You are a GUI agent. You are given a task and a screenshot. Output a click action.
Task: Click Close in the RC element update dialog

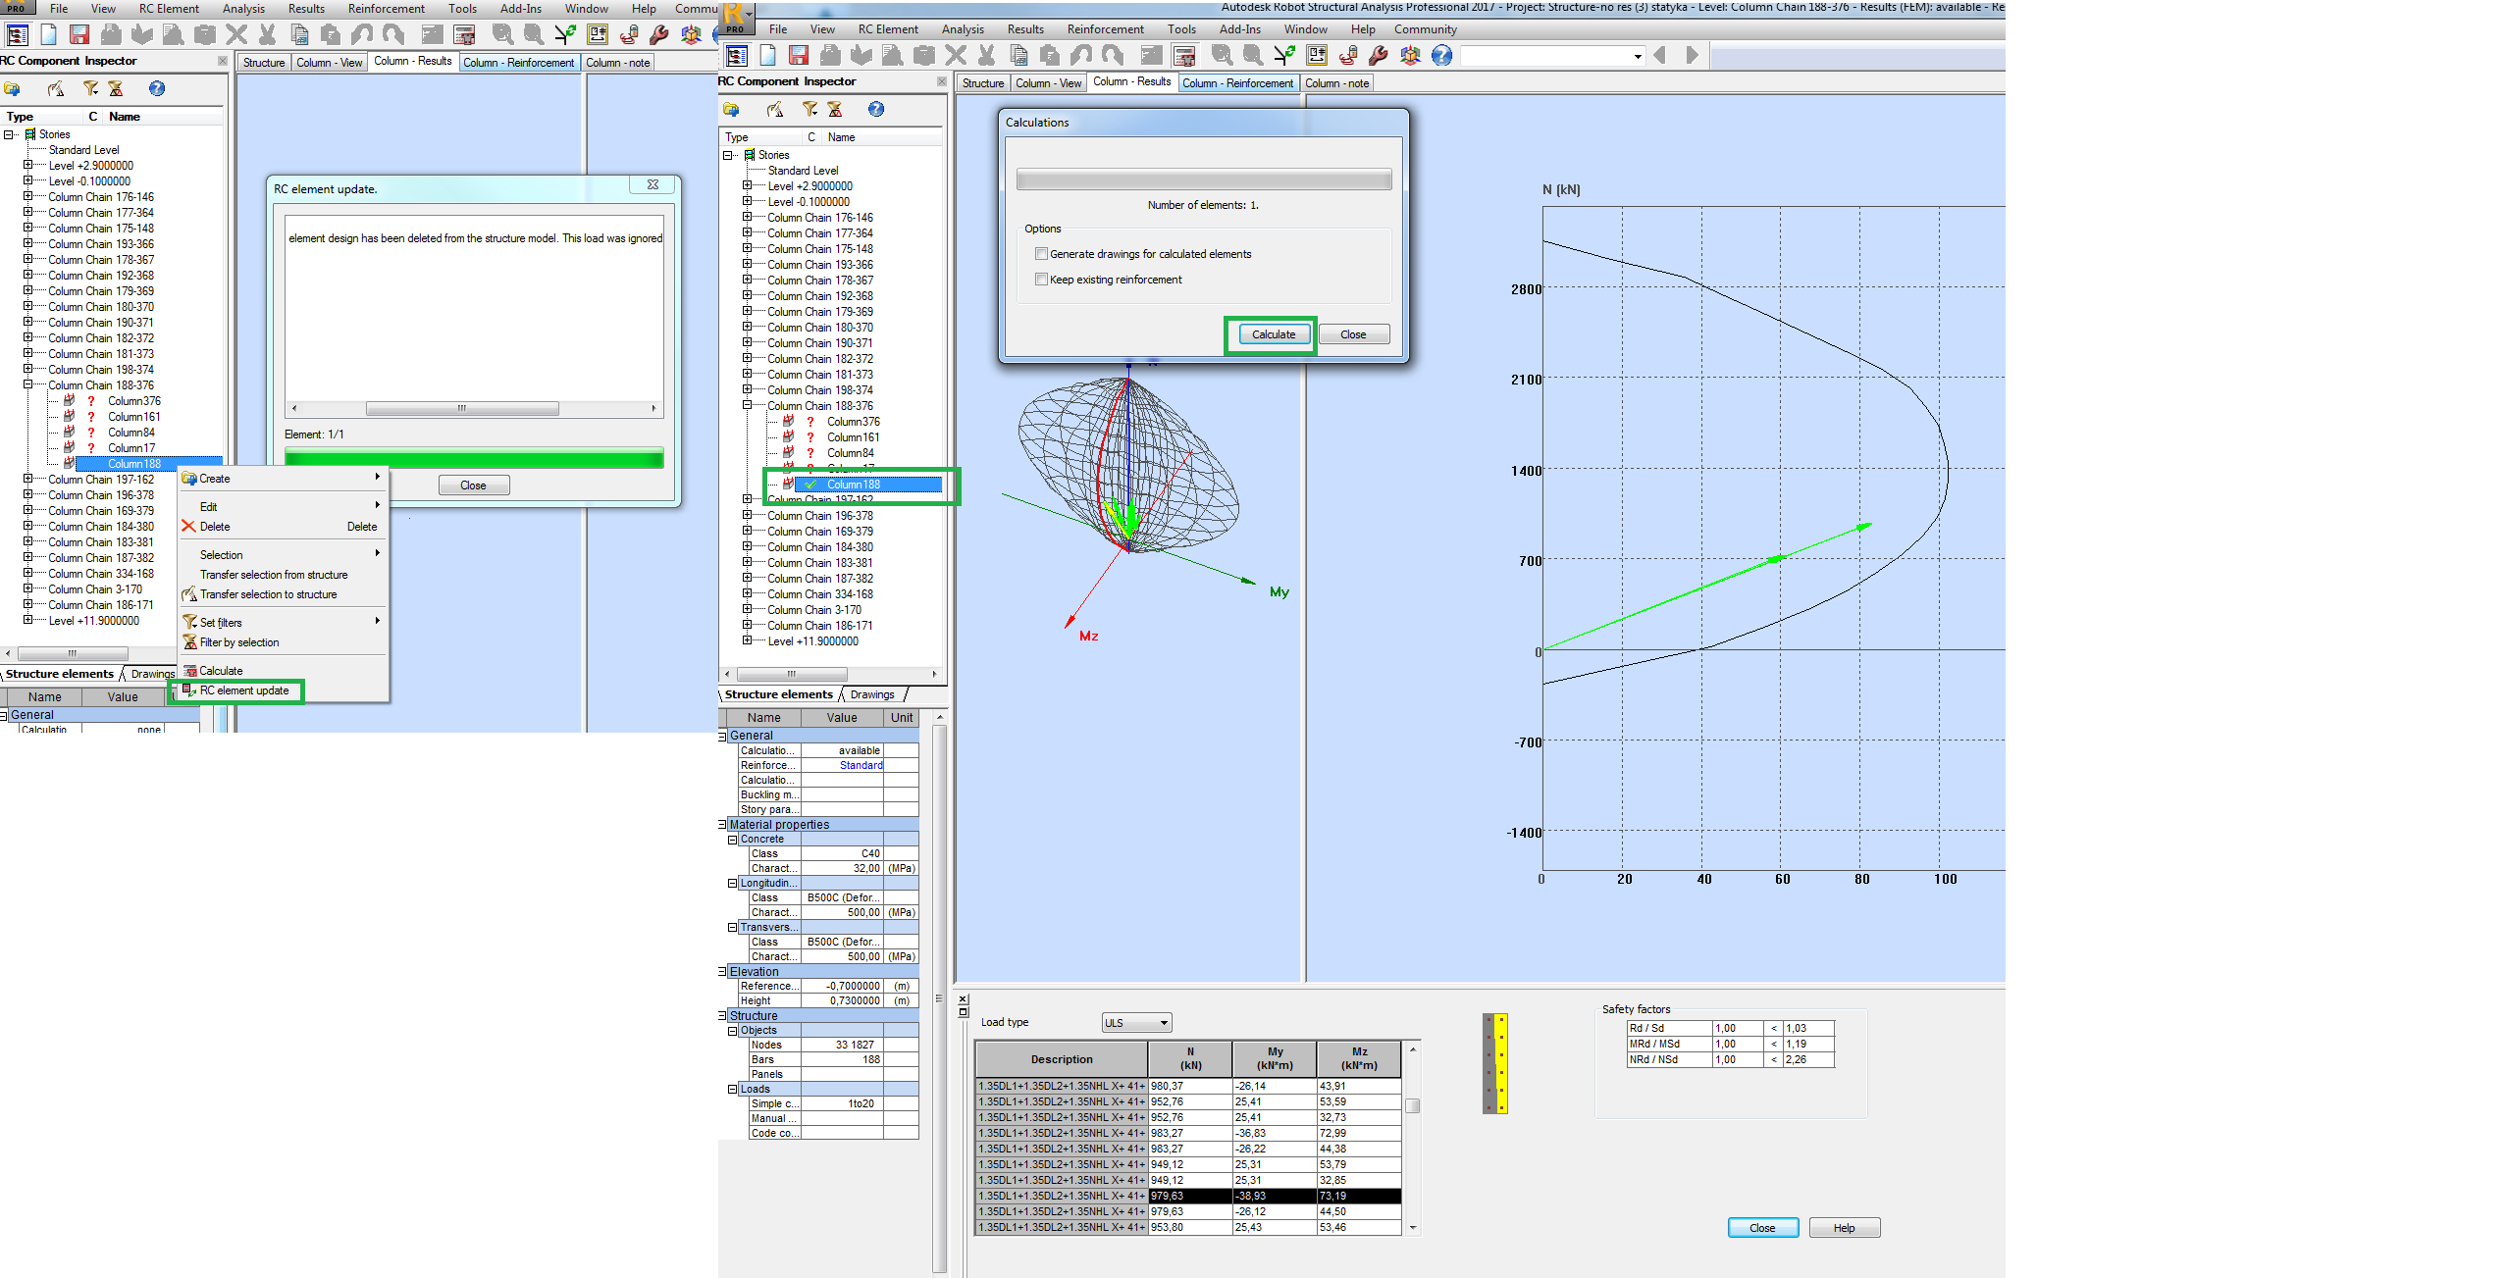click(473, 486)
